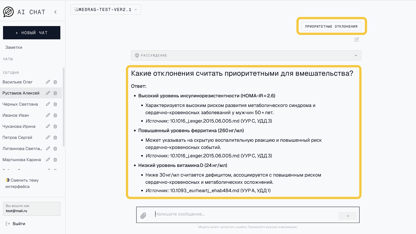Open the Литвинова Светлана chat
The image size is (416, 234).
(22, 149)
